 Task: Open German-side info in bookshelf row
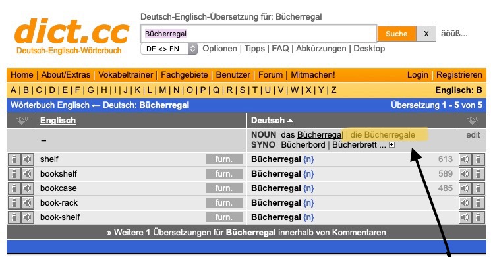click(478, 174)
